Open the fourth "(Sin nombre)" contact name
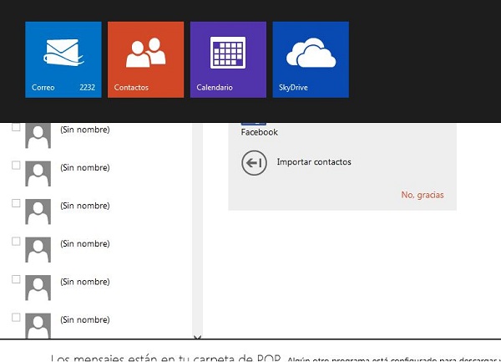Viewport: 501px width, 362px height. click(x=84, y=243)
